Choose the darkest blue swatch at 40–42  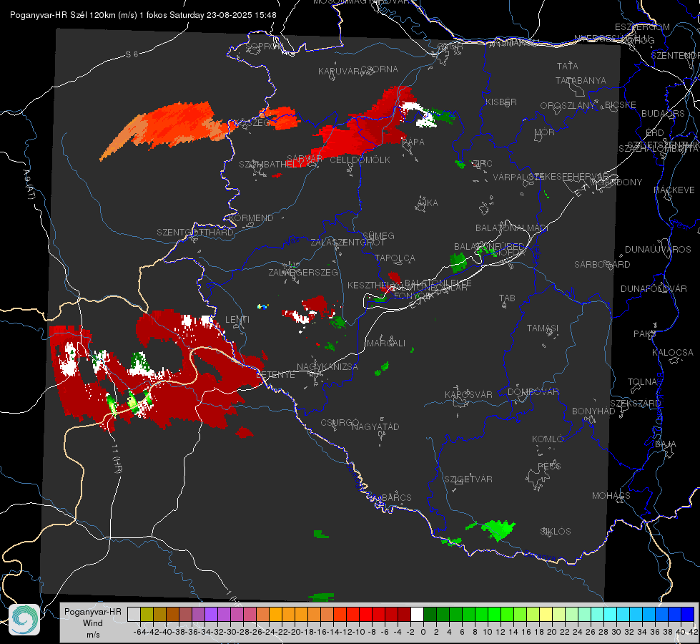click(x=687, y=614)
